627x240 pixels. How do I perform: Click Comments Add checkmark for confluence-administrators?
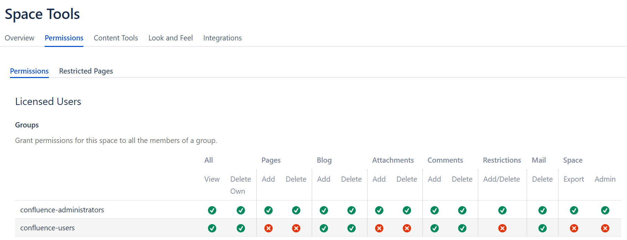pyautogui.click(x=435, y=210)
